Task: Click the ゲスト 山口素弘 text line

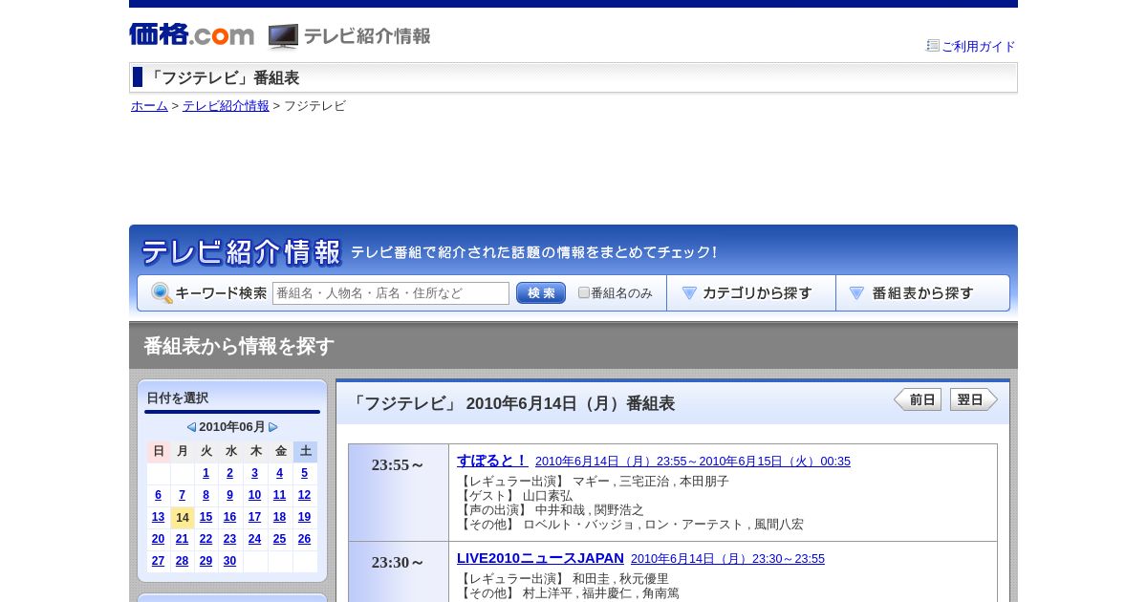Action: click(515, 496)
